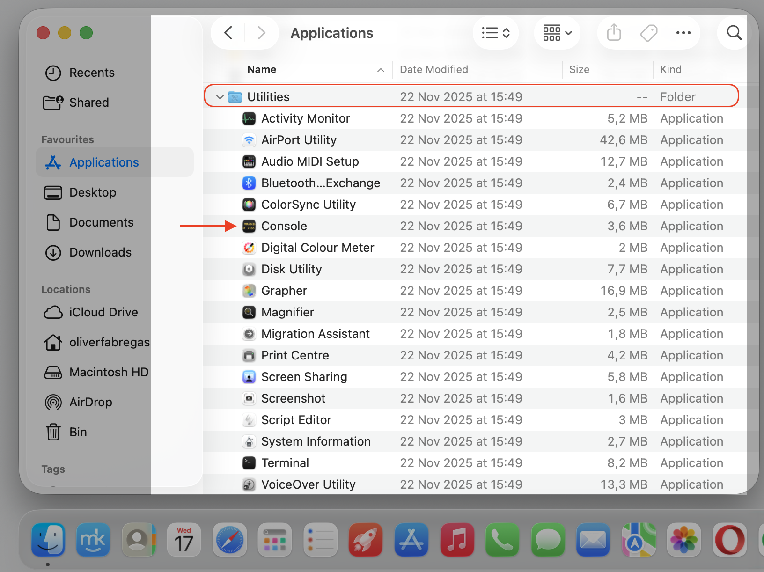Open Maps from the Dock
This screenshot has width=764, height=572.
(x=639, y=540)
